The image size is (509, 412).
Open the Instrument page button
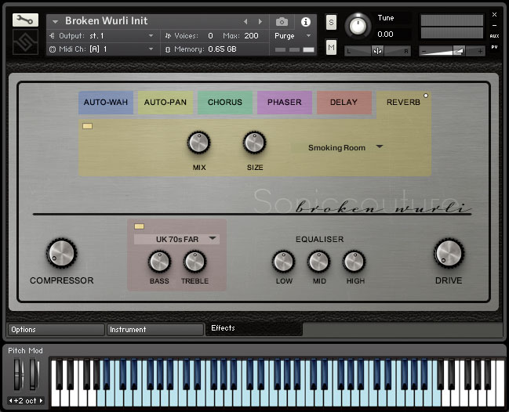coord(155,330)
